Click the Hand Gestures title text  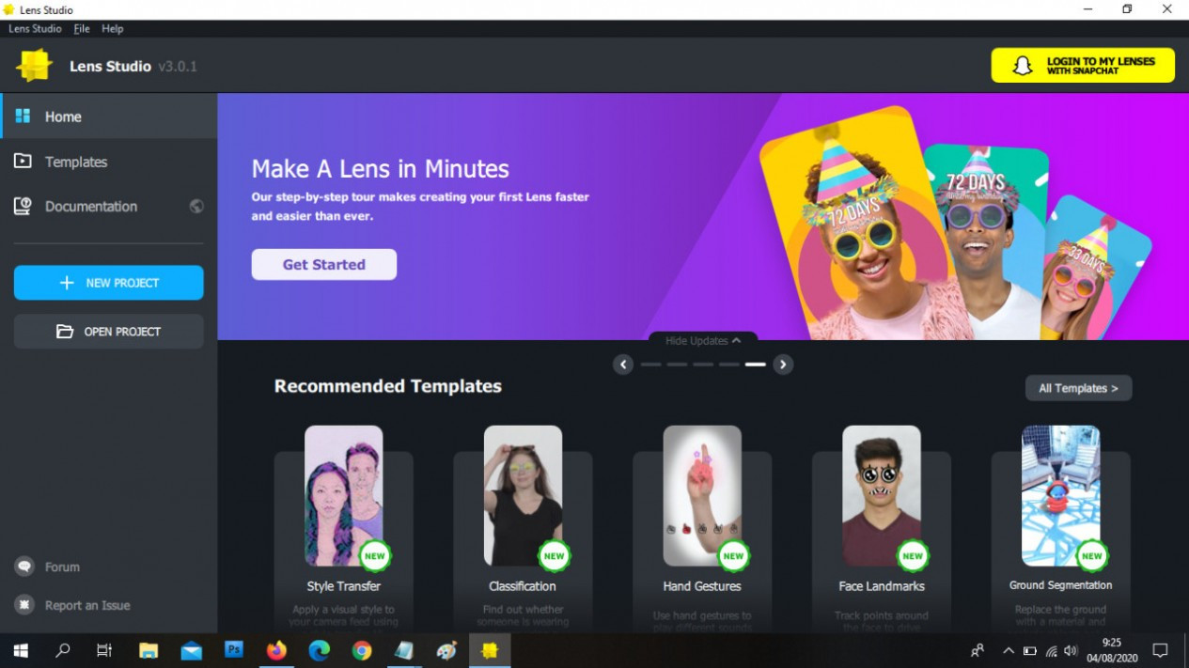(702, 586)
